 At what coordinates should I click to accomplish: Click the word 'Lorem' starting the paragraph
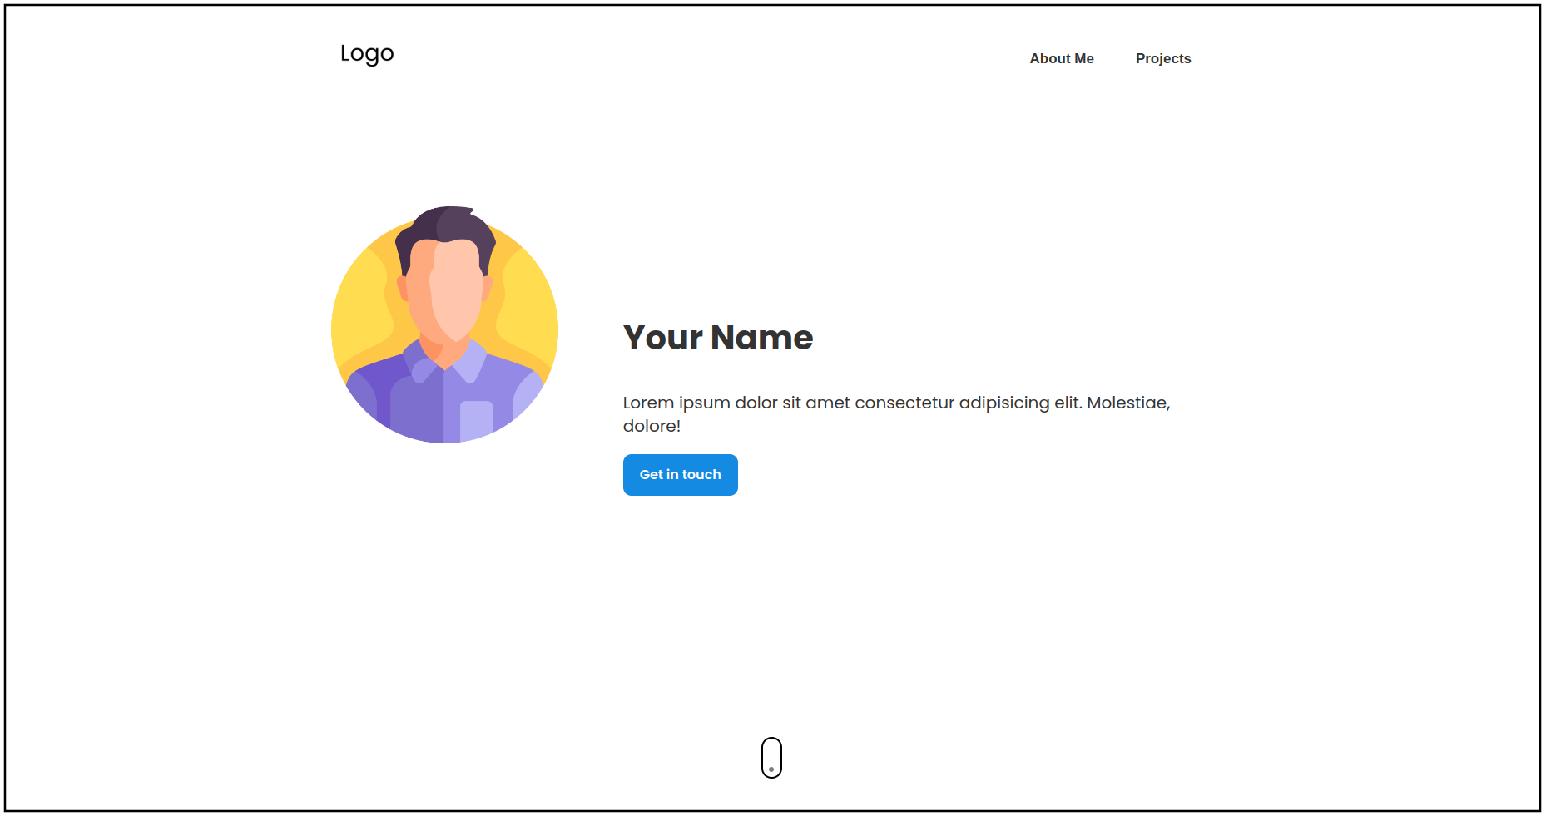(x=648, y=403)
